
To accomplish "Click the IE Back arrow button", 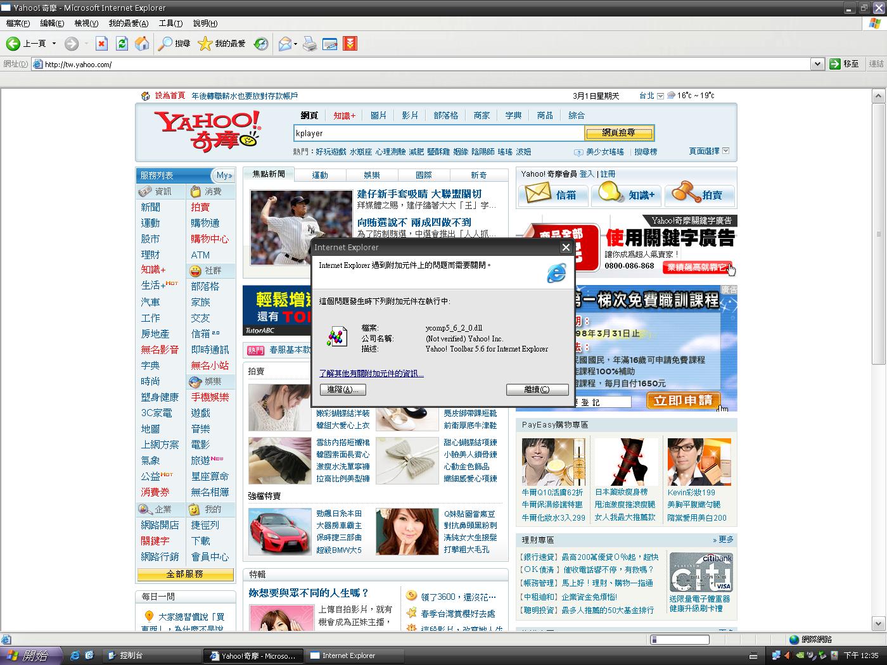I will 13,44.
